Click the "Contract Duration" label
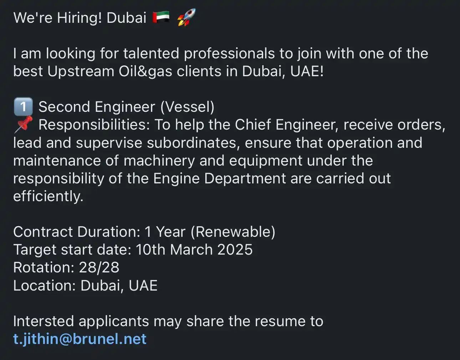460x360 pixels. 77,232
